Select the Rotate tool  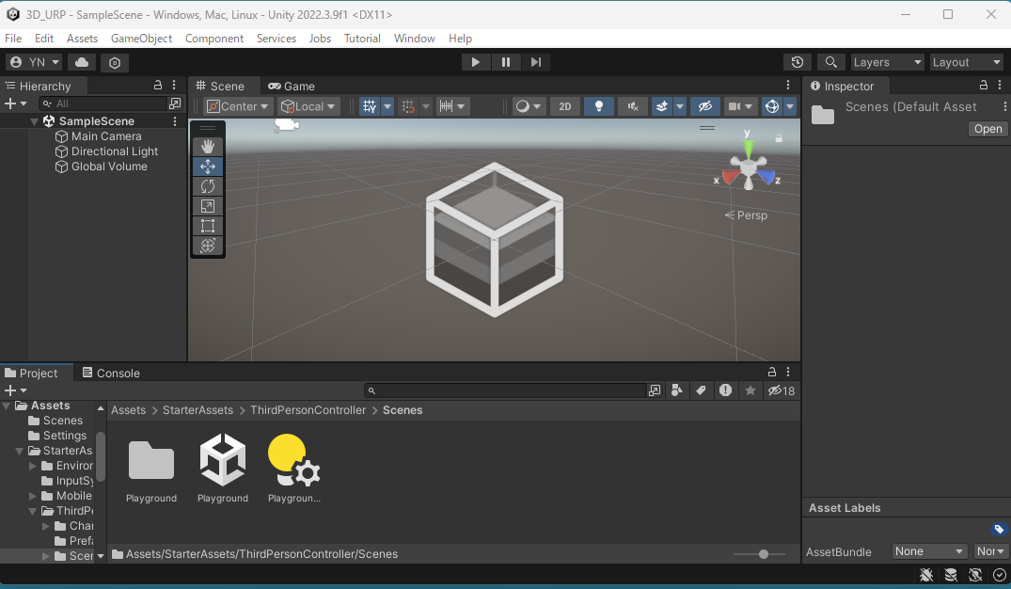(208, 186)
